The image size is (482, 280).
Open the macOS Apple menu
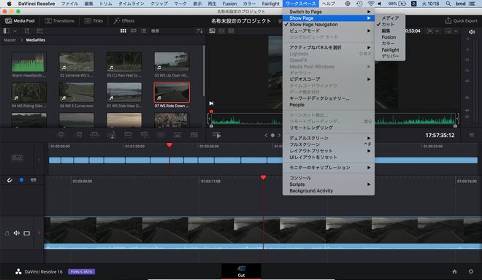[x=9, y=4]
